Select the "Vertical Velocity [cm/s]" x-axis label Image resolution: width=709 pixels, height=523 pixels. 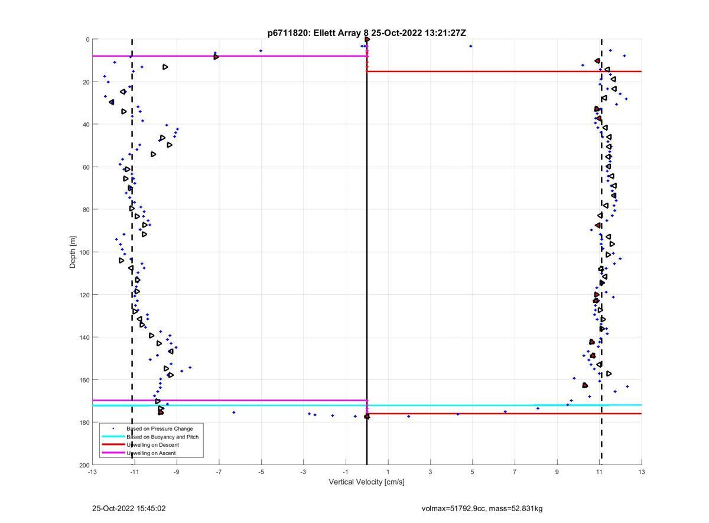[x=366, y=482]
